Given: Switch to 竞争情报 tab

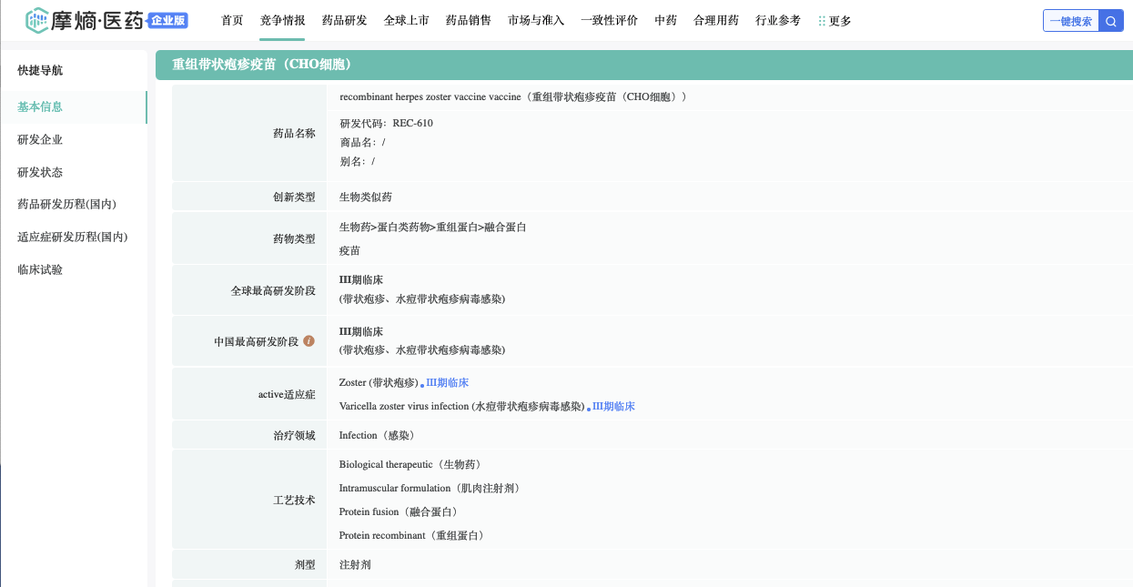Looking at the screenshot, I should click(x=282, y=20).
